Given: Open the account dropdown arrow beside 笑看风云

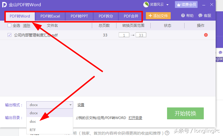Looking at the screenshot, I should (x=167, y=5).
